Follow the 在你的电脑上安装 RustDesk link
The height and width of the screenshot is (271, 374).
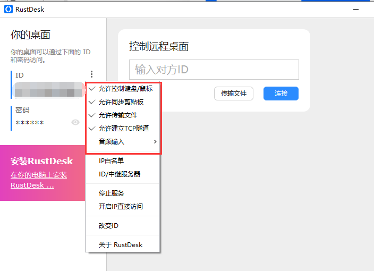click(39, 180)
